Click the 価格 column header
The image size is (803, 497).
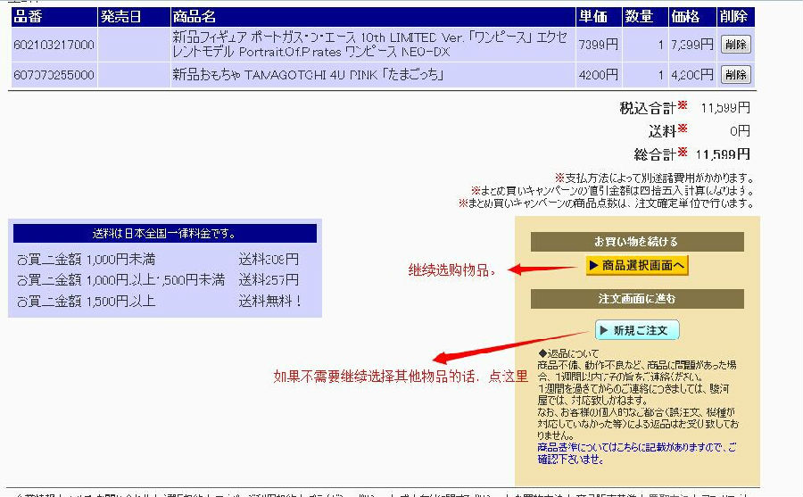pyautogui.click(x=685, y=16)
